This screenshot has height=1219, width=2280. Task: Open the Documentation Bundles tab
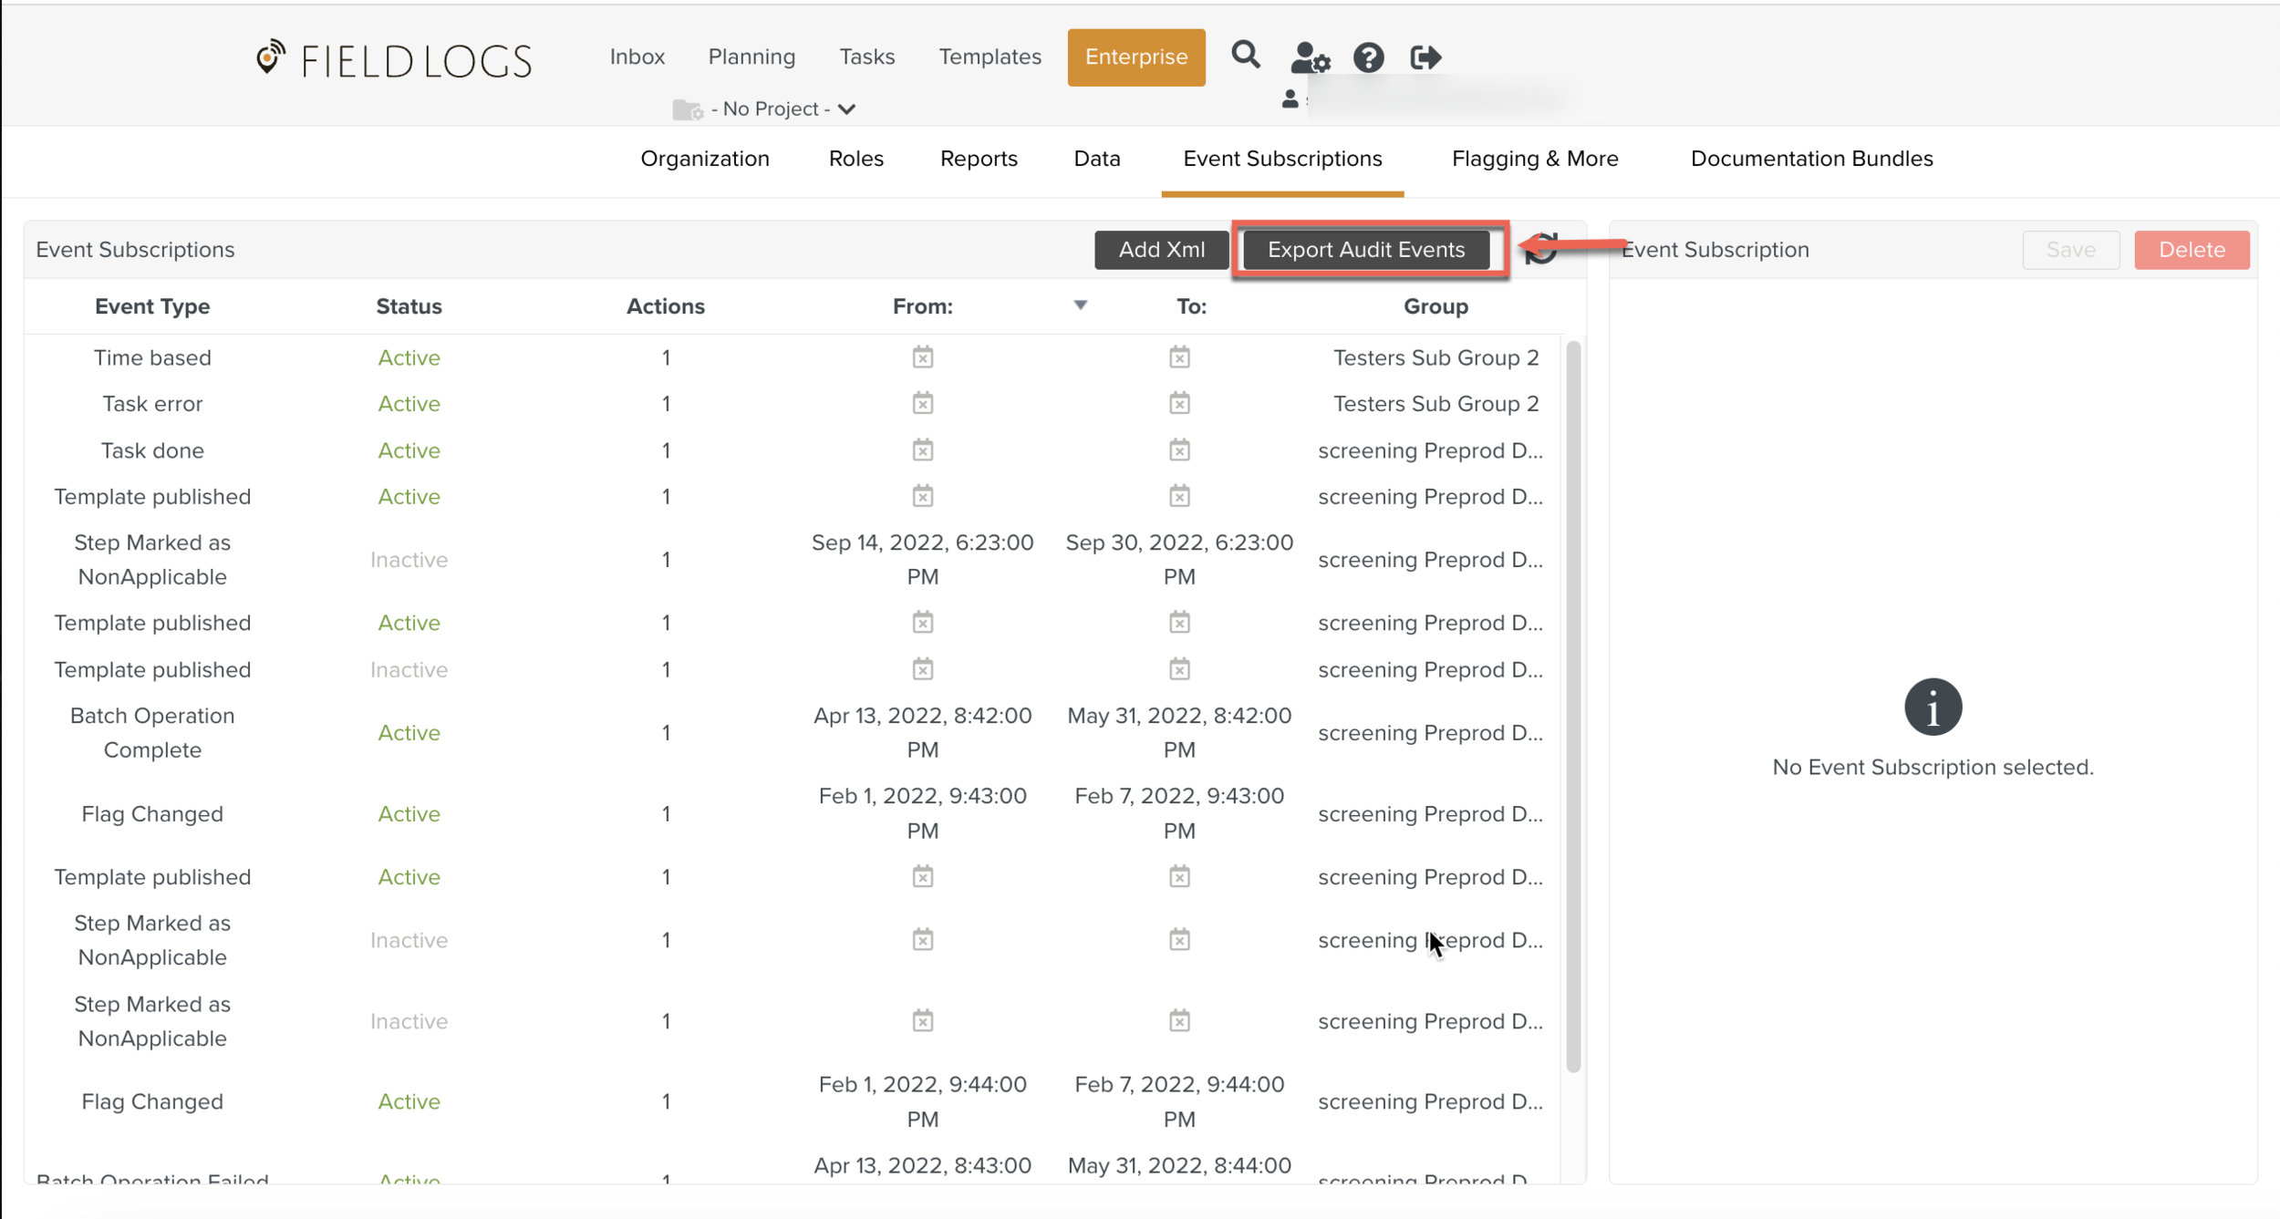[1811, 159]
